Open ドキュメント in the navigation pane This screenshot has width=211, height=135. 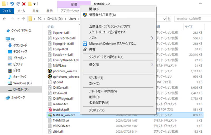coord(17,58)
